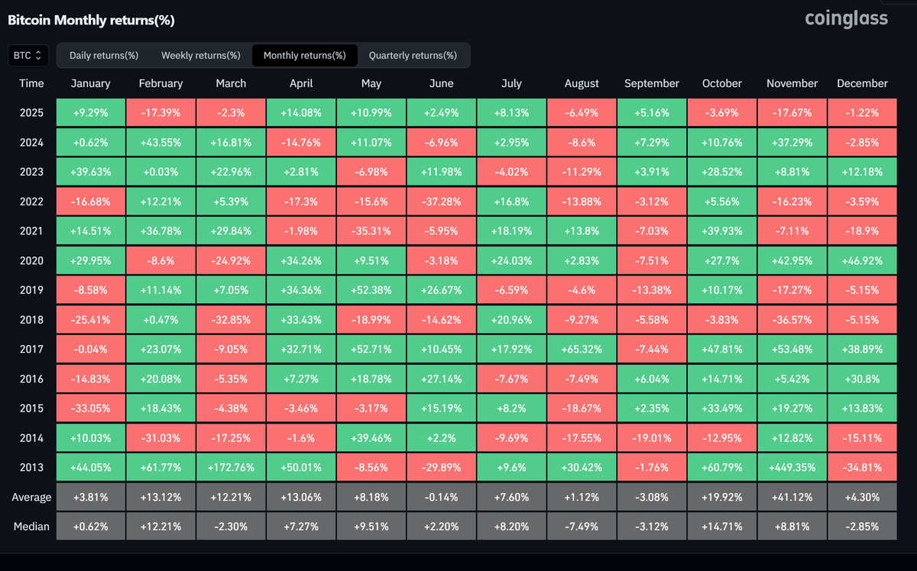Screen dimensions: 917x571
Task: Click the March column header
Action: (231, 83)
